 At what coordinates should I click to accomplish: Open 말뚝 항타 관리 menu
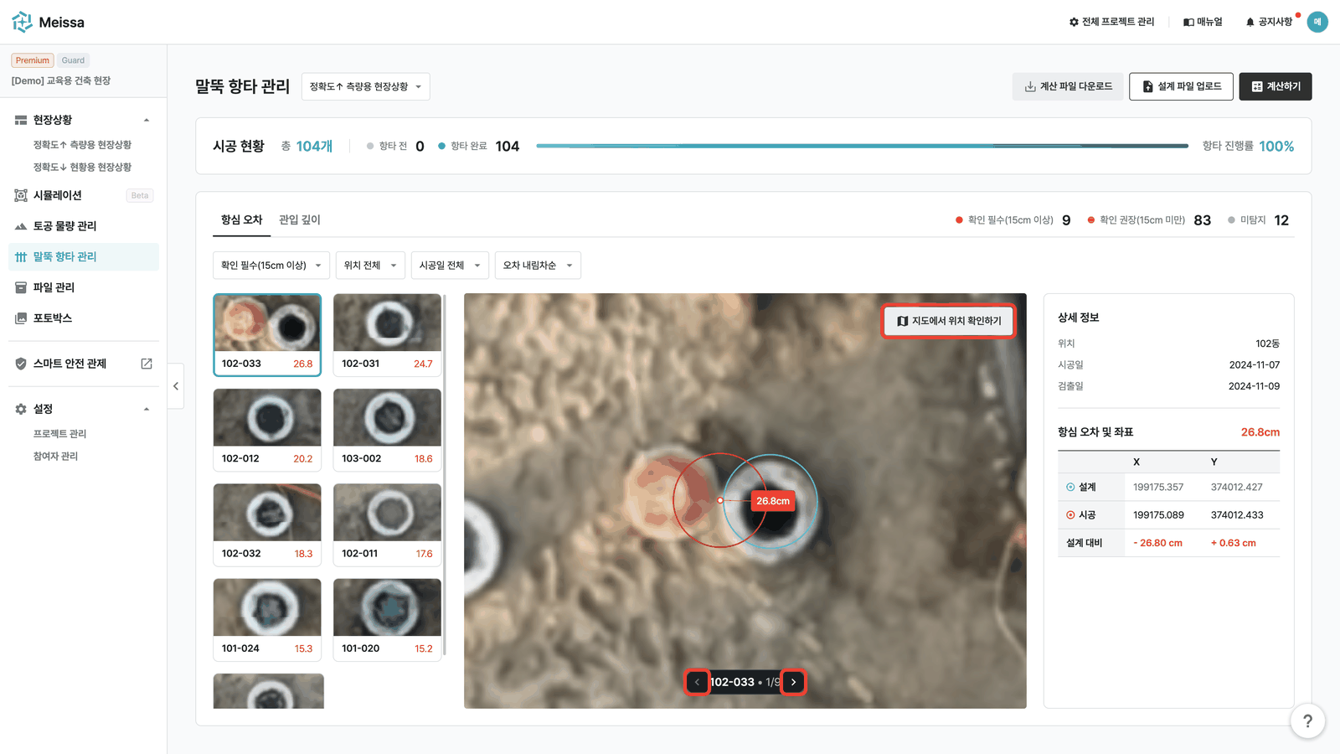[84, 256]
